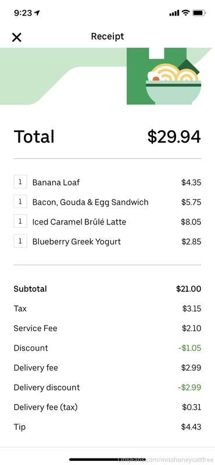
Task: Tap the Iced Caramel Brûlé Latte quantity box
Action: (20, 221)
